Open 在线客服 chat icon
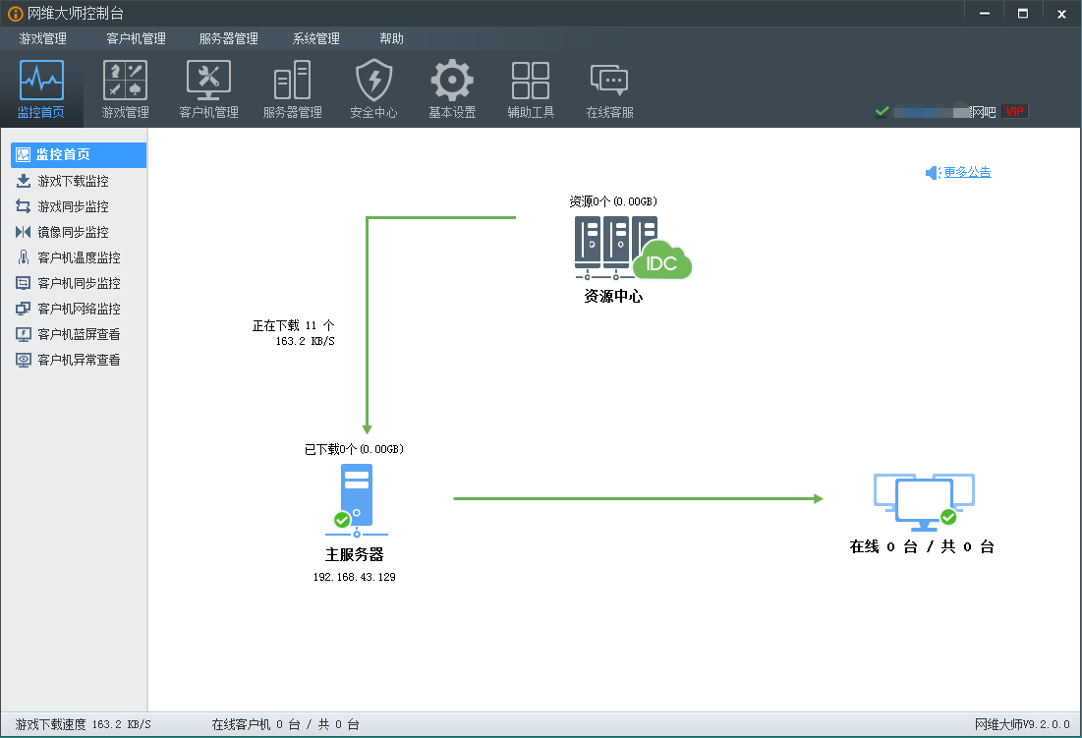This screenshot has width=1082, height=738. (x=609, y=89)
